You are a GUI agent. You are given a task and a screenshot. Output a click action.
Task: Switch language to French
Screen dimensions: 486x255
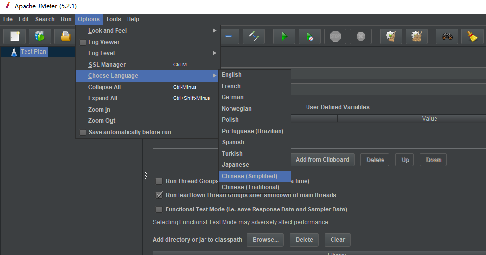click(255, 86)
